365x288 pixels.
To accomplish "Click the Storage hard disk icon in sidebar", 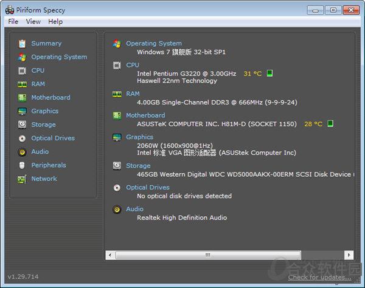I will point(22,125).
